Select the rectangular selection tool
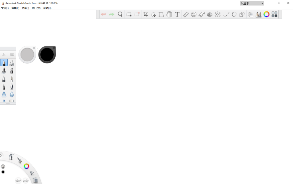The width and height of the screenshot is (293, 184). pos(129,14)
